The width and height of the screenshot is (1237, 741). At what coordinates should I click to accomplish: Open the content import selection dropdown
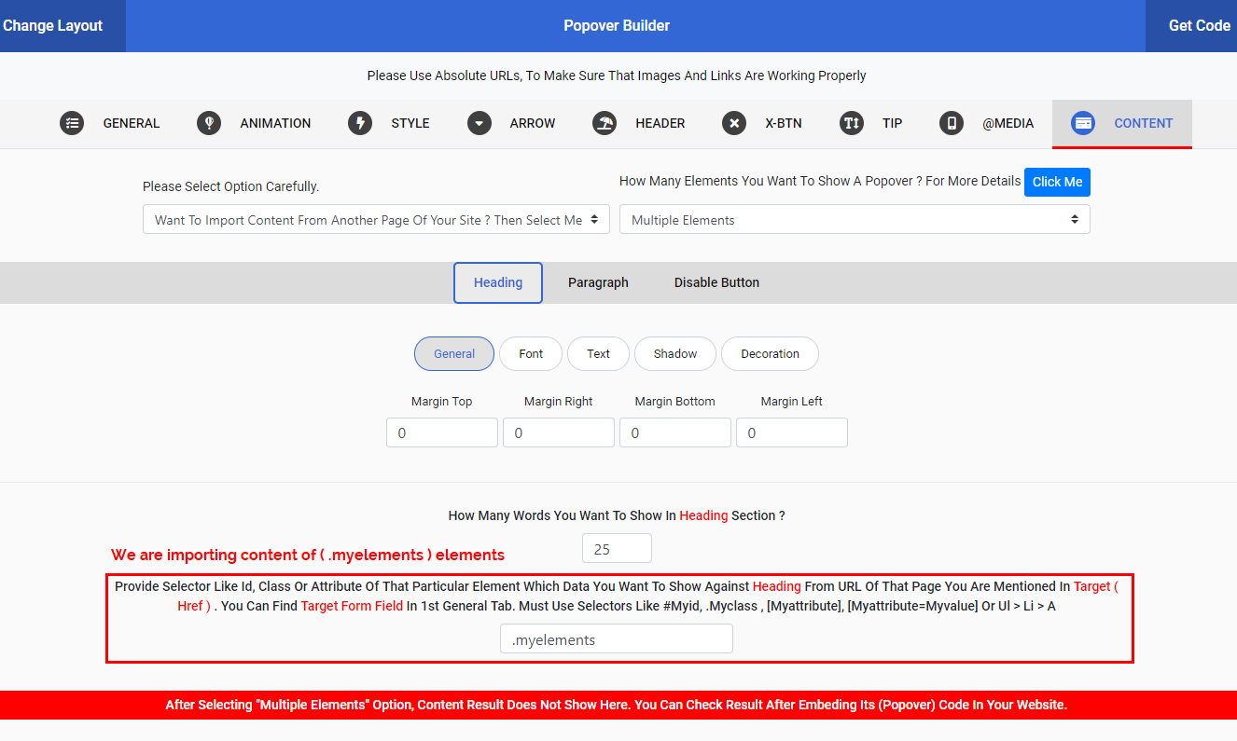(x=376, y=219)
